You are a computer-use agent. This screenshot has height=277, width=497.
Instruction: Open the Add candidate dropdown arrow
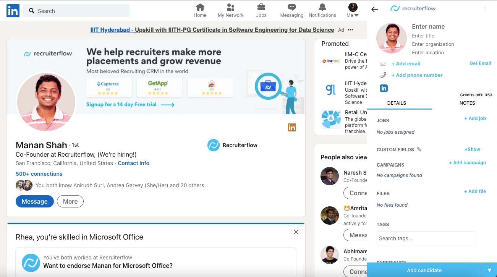[489, 270]
